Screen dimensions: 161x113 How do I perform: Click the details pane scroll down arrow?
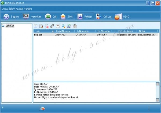coord(158,100)
